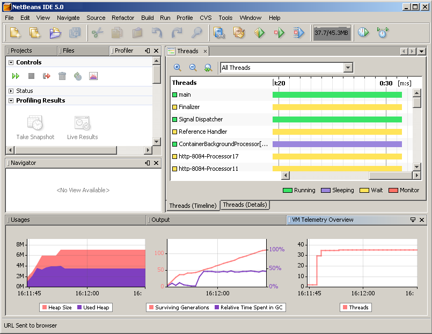The width and height of the screenshot is (432, 334).
Task: Close the Profiler panel
Action: 156,50
